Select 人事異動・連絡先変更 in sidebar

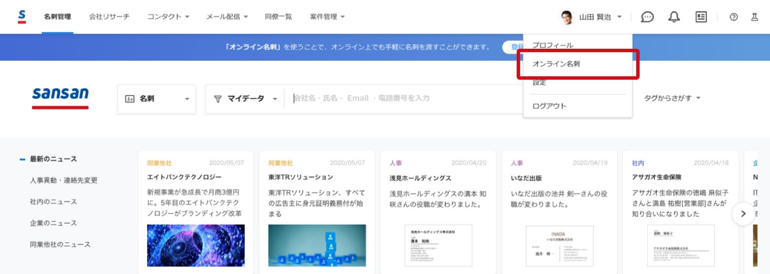tap(64, 180)
